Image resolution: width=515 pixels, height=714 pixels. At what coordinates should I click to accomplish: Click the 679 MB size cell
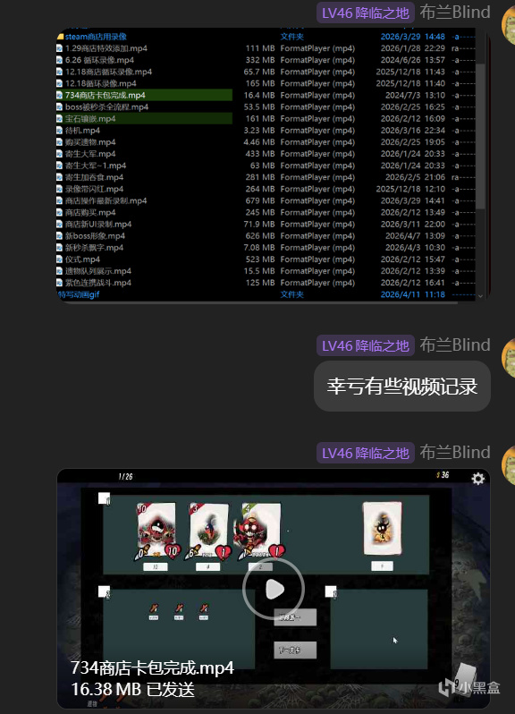tap(260, 200)
